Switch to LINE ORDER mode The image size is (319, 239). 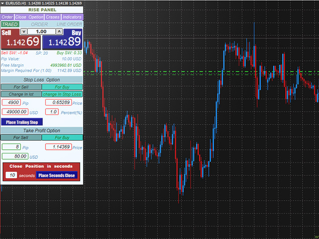pos(69,24)
